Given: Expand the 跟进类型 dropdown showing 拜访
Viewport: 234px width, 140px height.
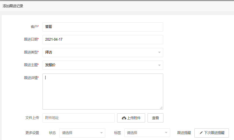Looking at the screenshot, I should coord(103,52).
